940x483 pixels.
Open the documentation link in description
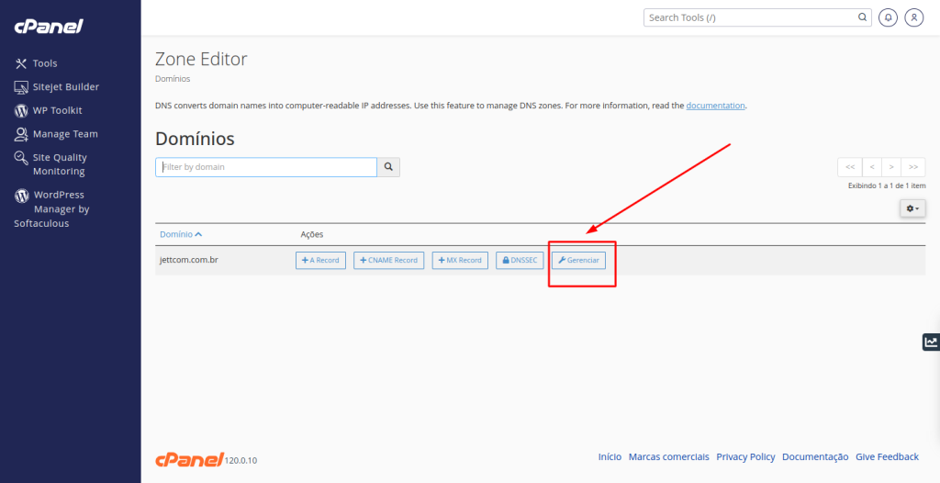pos(715,106)
